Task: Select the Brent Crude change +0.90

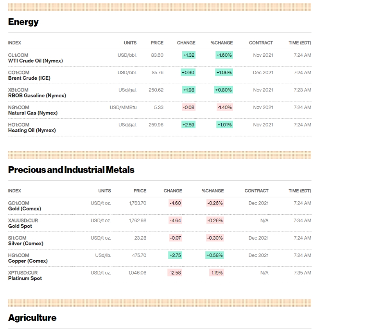Action: point(188,73)
